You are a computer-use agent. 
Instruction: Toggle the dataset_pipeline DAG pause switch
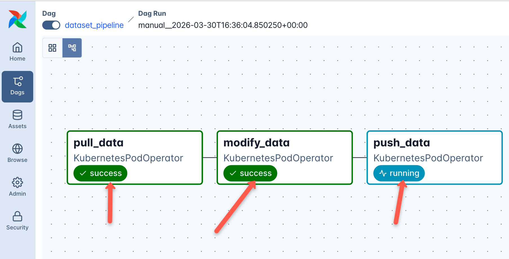[51, 25]
